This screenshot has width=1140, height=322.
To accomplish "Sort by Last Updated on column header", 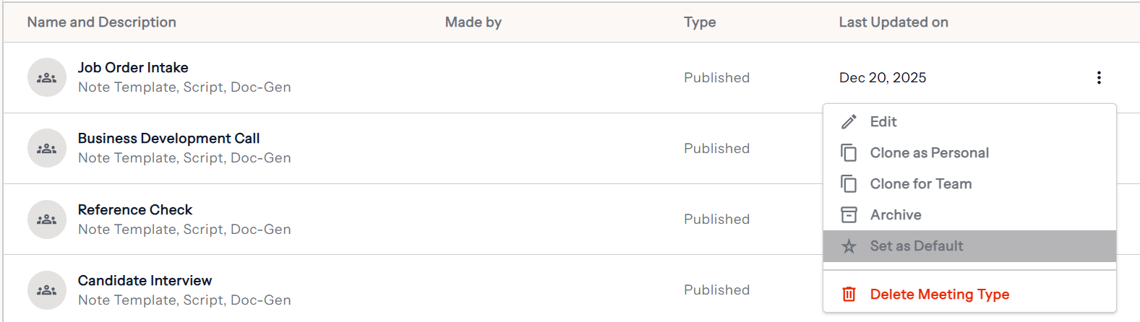I will 893,22.
